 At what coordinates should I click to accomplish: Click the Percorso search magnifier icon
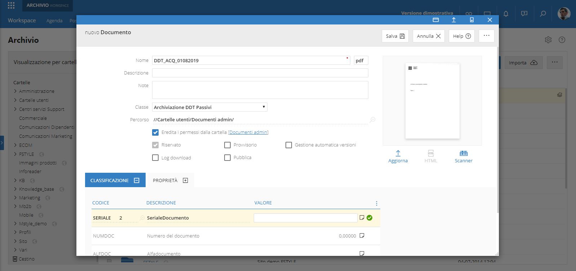point(372,119)
